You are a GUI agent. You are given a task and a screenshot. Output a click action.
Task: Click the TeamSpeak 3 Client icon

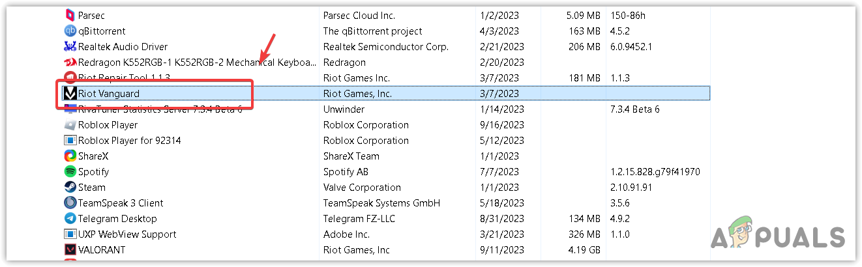(70, 203)
